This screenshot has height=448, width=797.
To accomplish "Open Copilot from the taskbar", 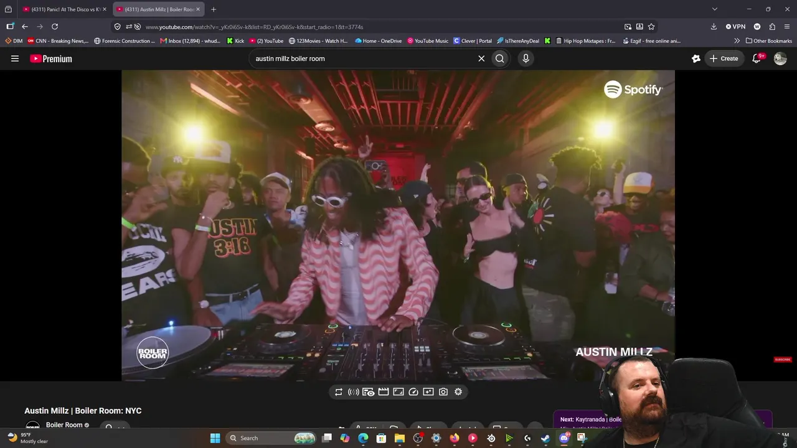I will click(x=345, y=438).
